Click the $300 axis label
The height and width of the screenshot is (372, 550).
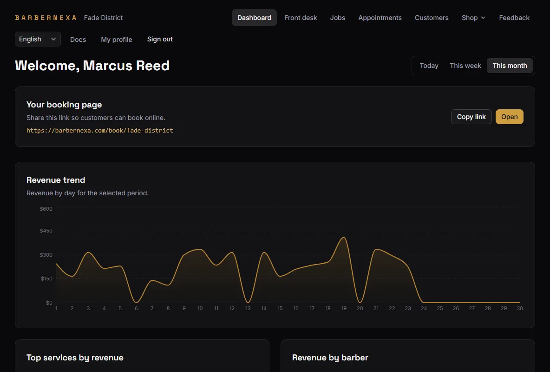click(46, 255)
